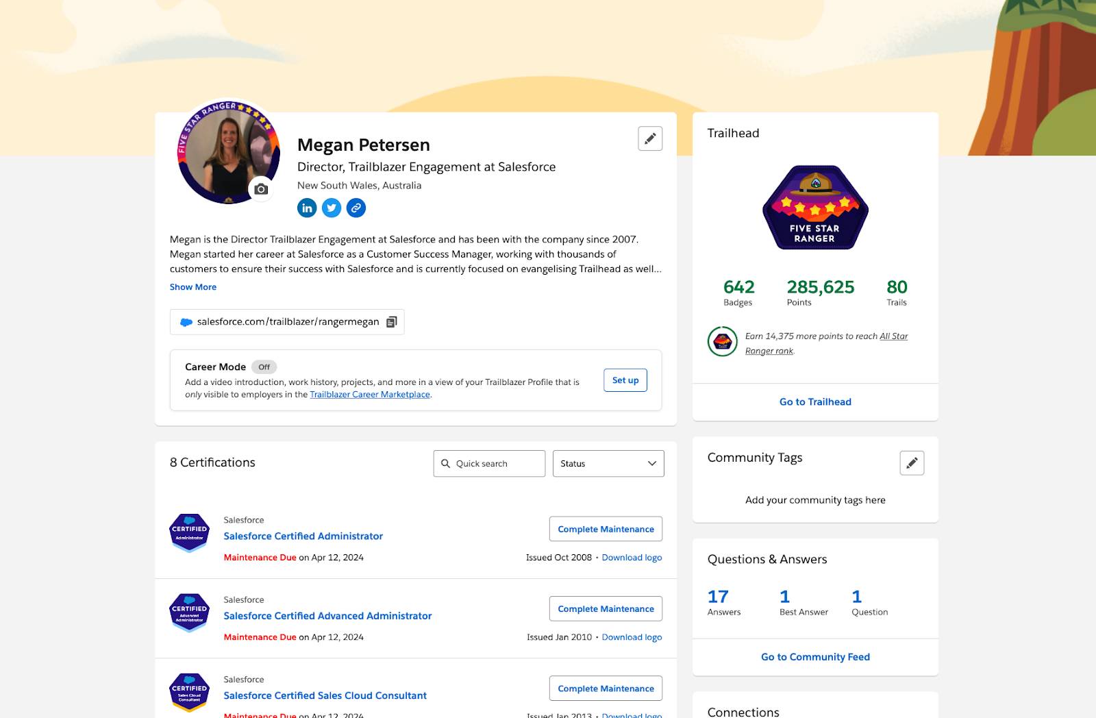This screenshot has width=1096, height=718.
Task: Toggle Career Mode on
Action: click(266, 367)
